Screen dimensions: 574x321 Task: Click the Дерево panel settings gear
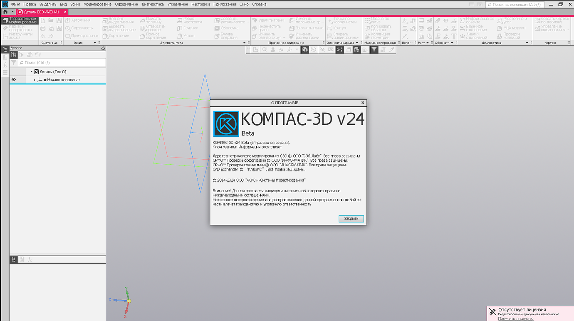point(103,48)
